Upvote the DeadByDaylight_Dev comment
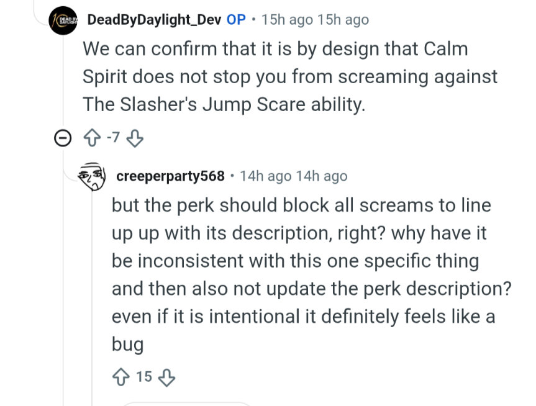 [92, 138]
